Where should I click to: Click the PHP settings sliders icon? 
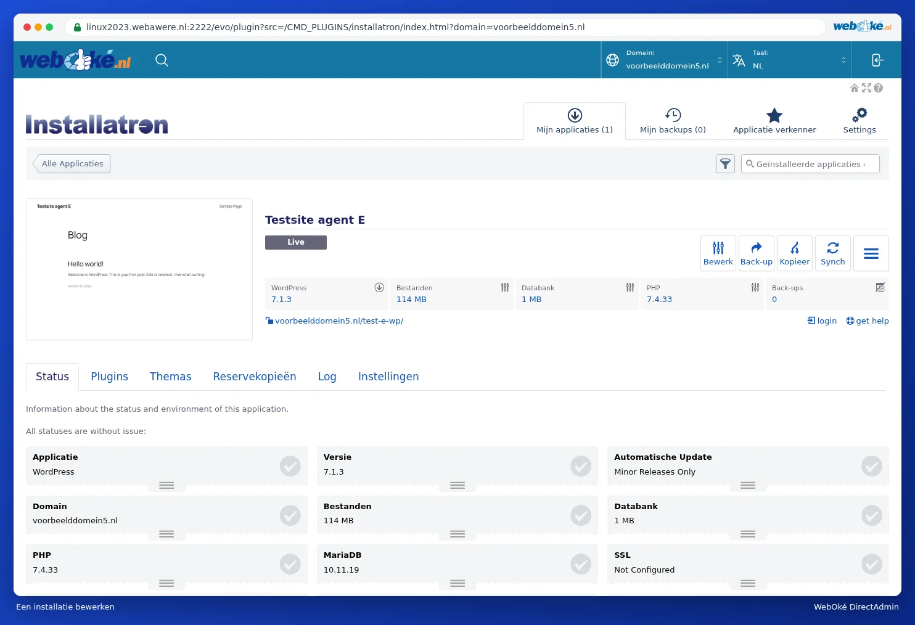pyautogui.click(x=755, y=287)
